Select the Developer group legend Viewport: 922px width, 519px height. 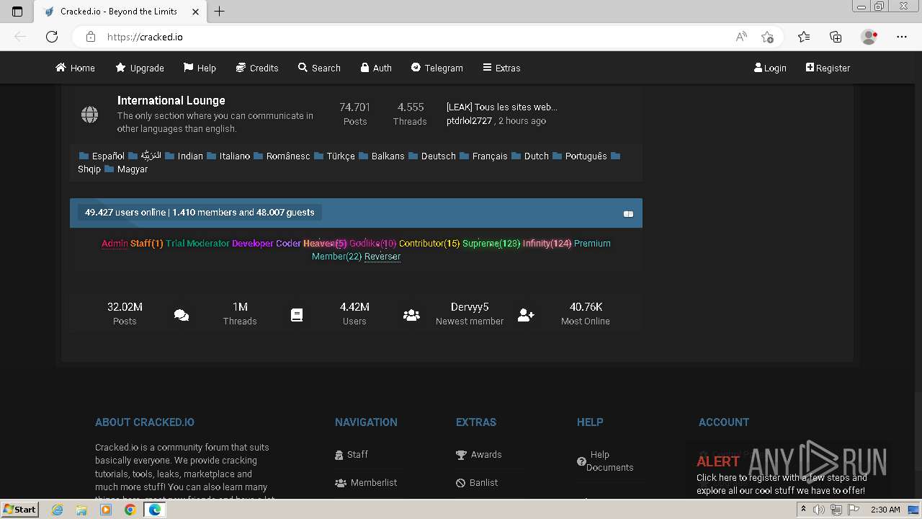(252, 243)
